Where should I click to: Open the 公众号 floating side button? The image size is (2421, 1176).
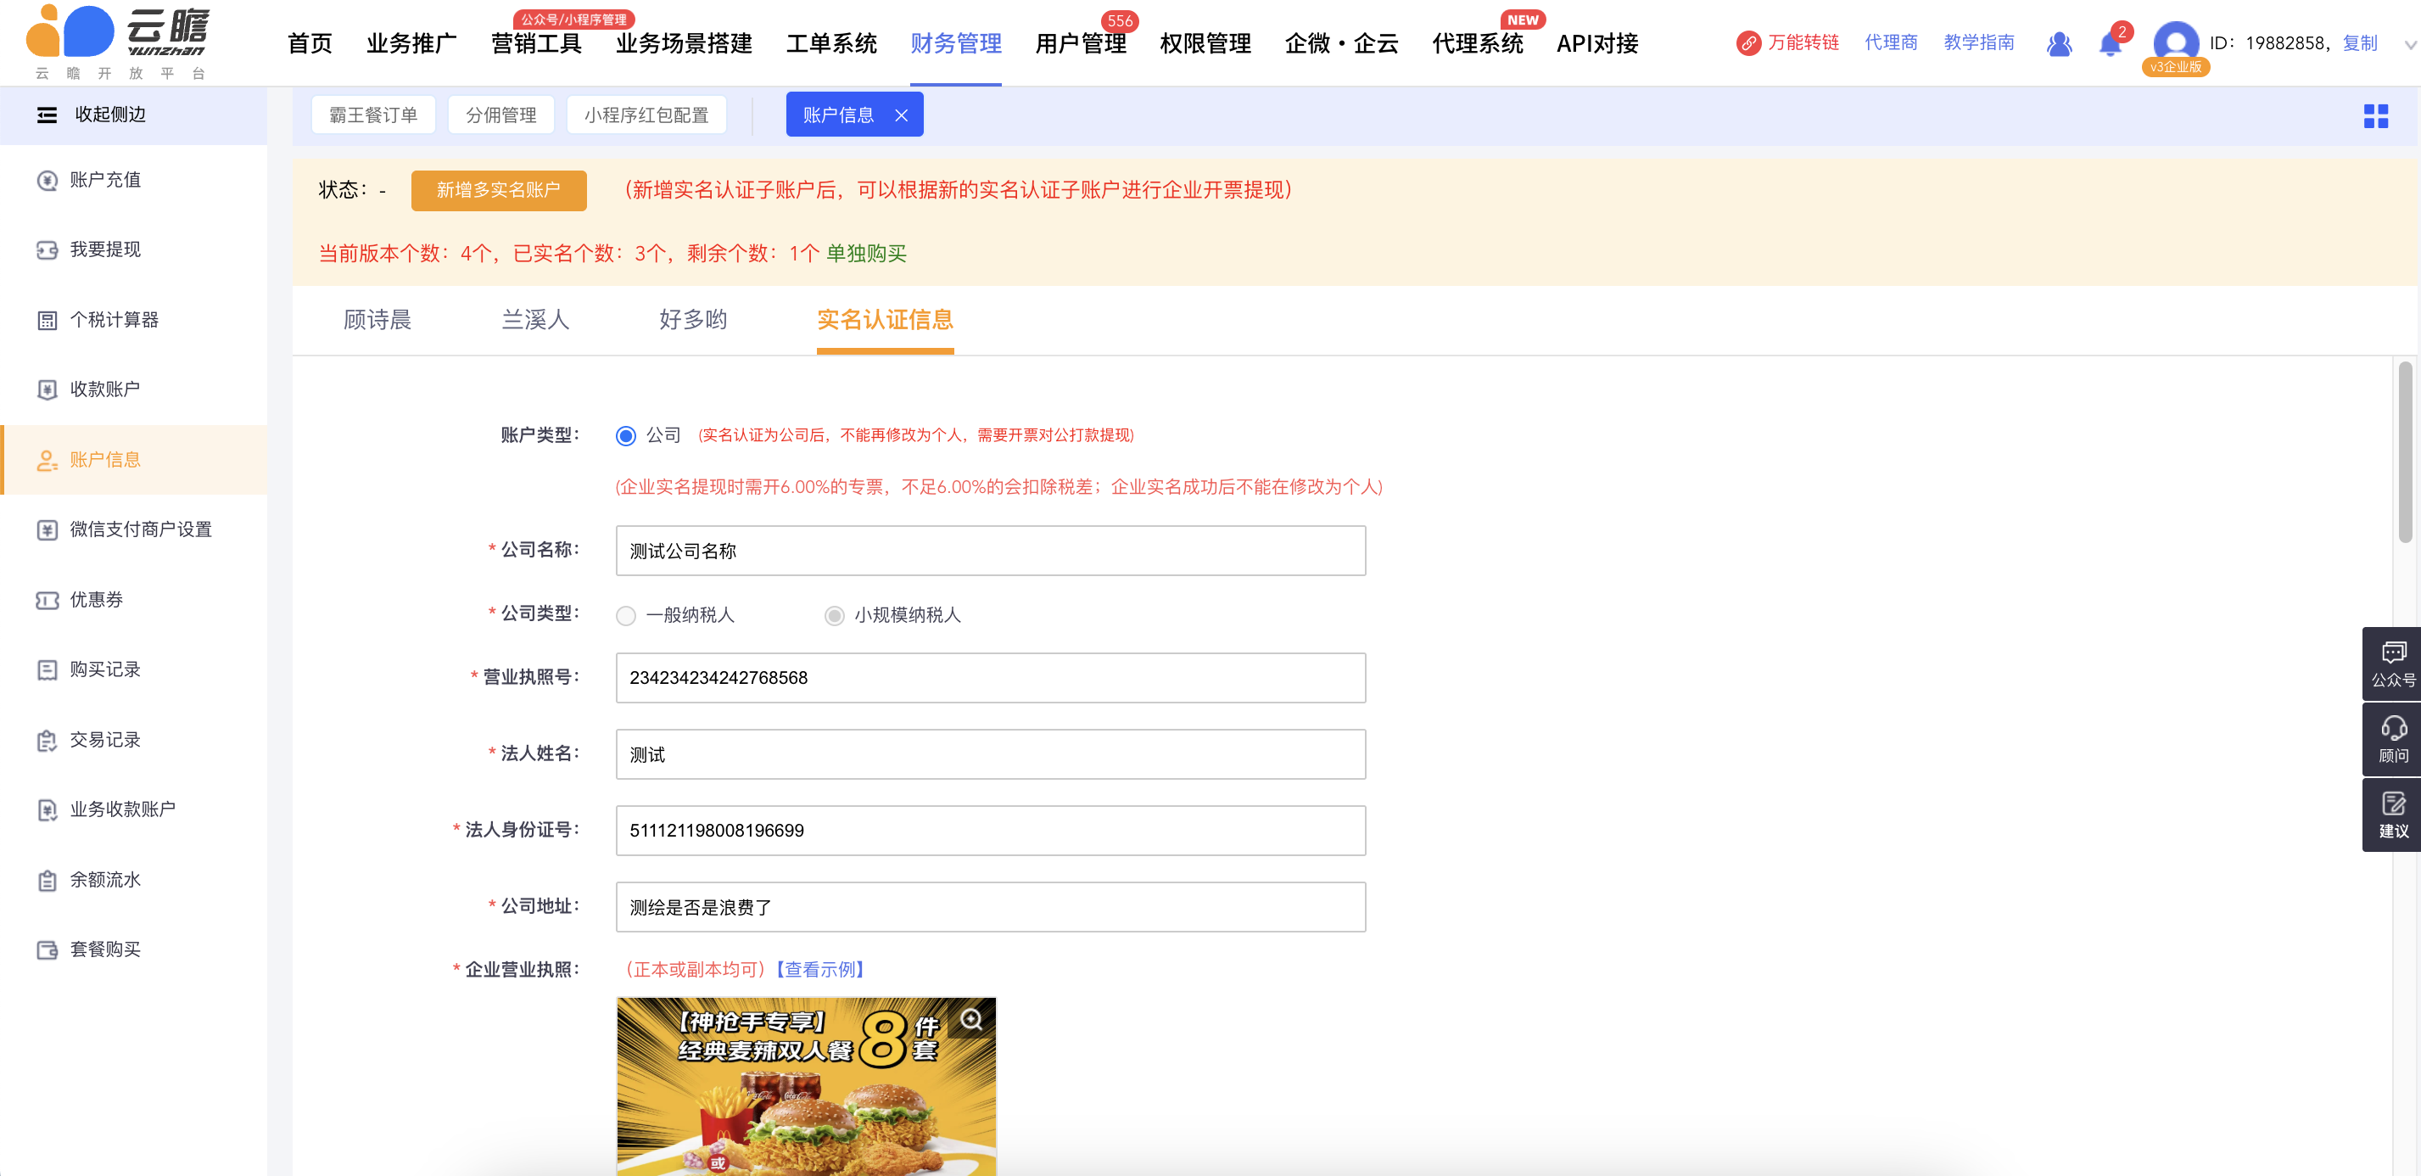(2392, 664)
